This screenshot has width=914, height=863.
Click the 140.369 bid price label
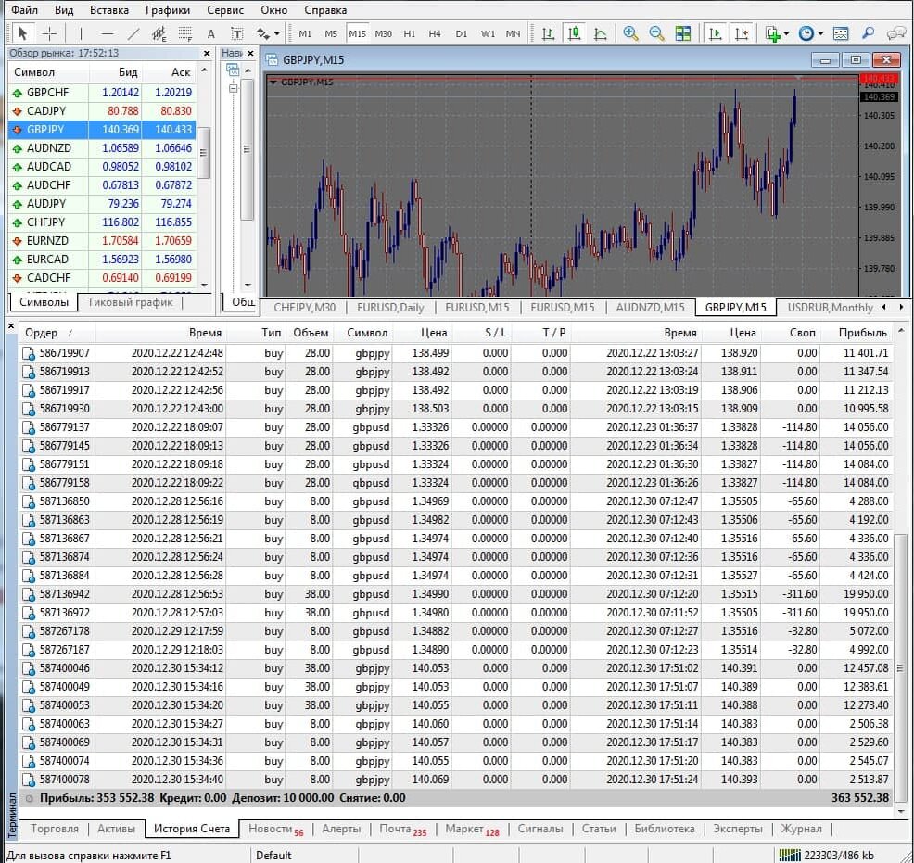pos(879,97)
